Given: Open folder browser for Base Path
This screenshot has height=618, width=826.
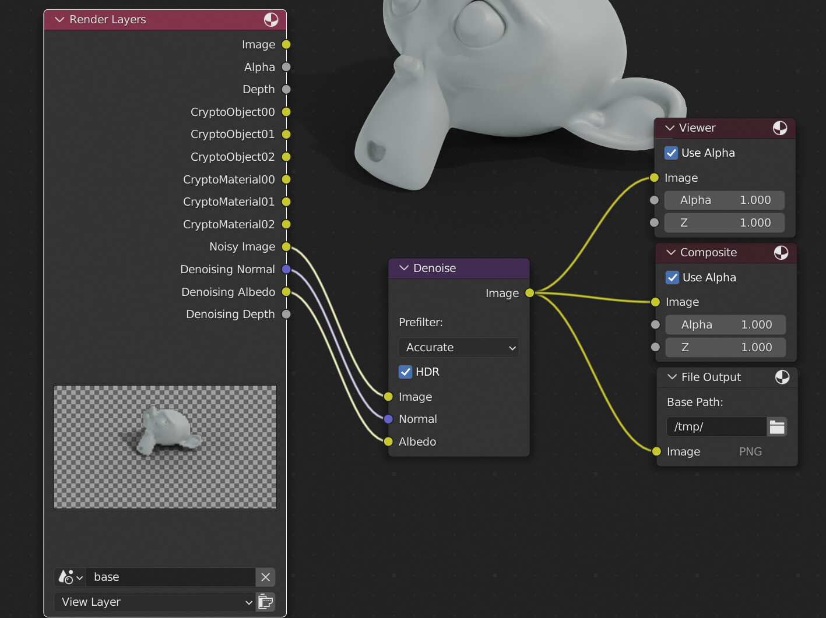Looking at the screenshot, I should pos(777,427).
